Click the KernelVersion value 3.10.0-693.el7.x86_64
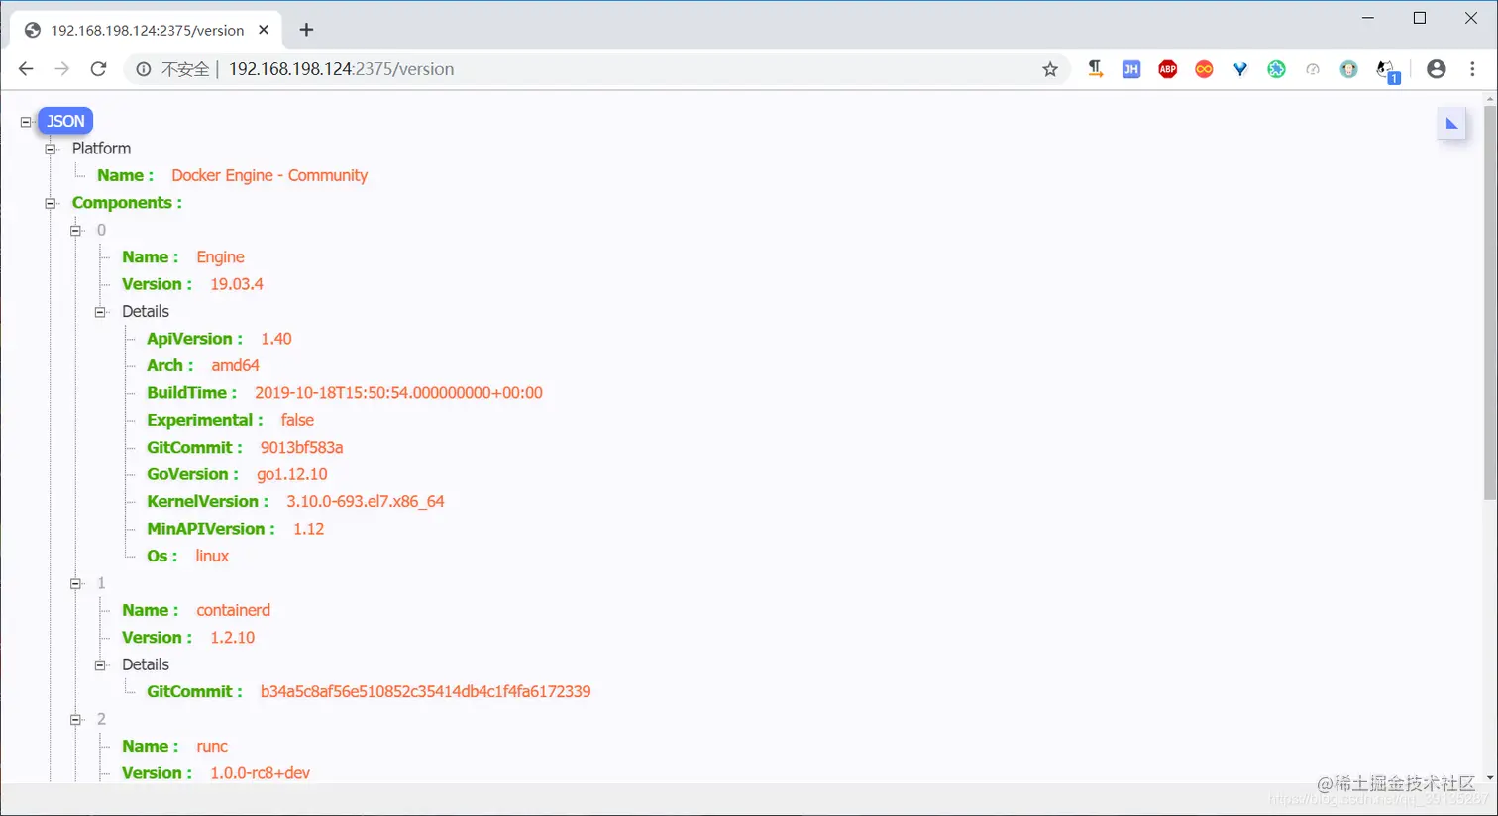The height and width of the screenshot is (816, 1498). [x=366, y=502]
